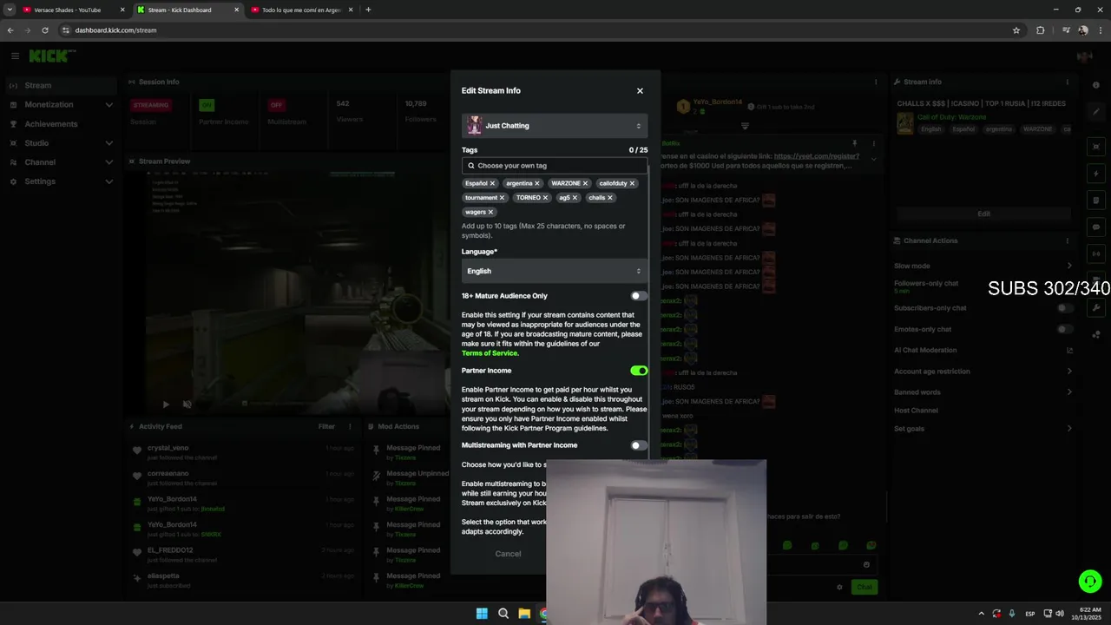
Task: Select crystal_veno in Activity Feed
Action: pos(168,448)
